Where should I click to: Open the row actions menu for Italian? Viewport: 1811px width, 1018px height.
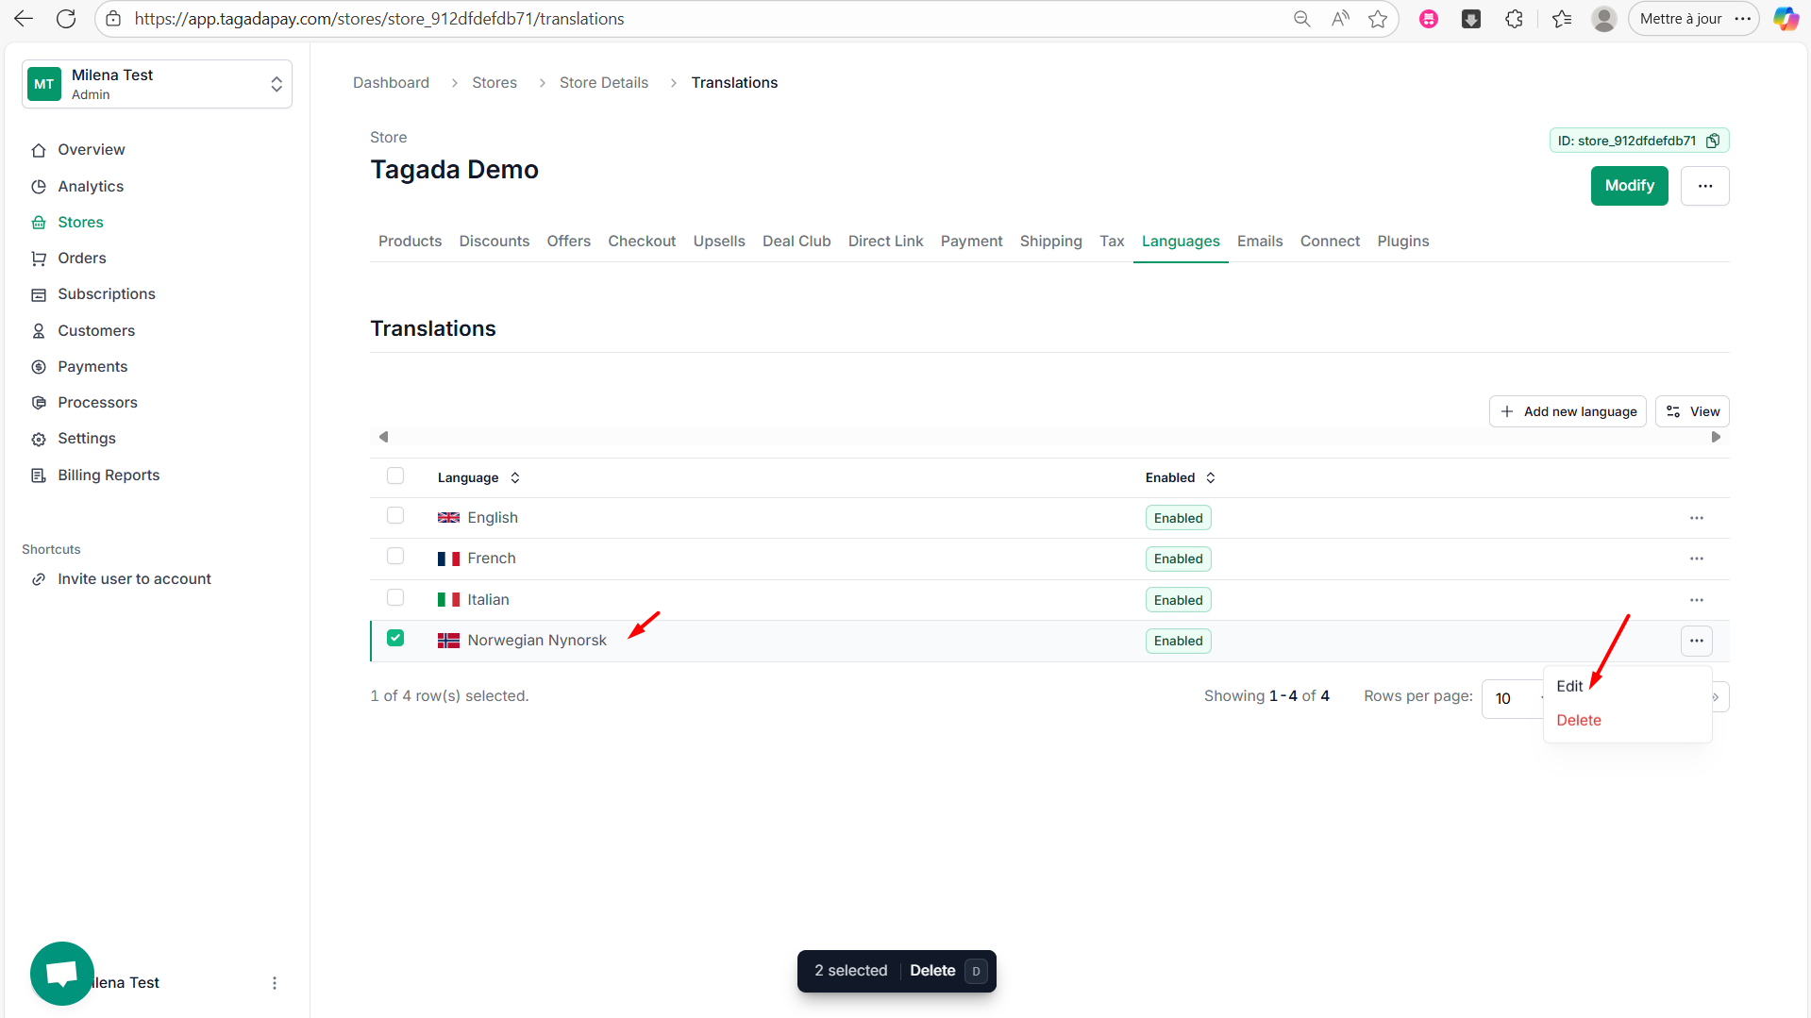point(1696,600)
